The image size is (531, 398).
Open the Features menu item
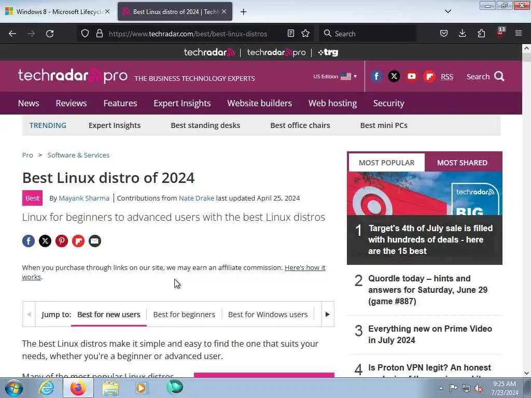[x=120, y=103]
